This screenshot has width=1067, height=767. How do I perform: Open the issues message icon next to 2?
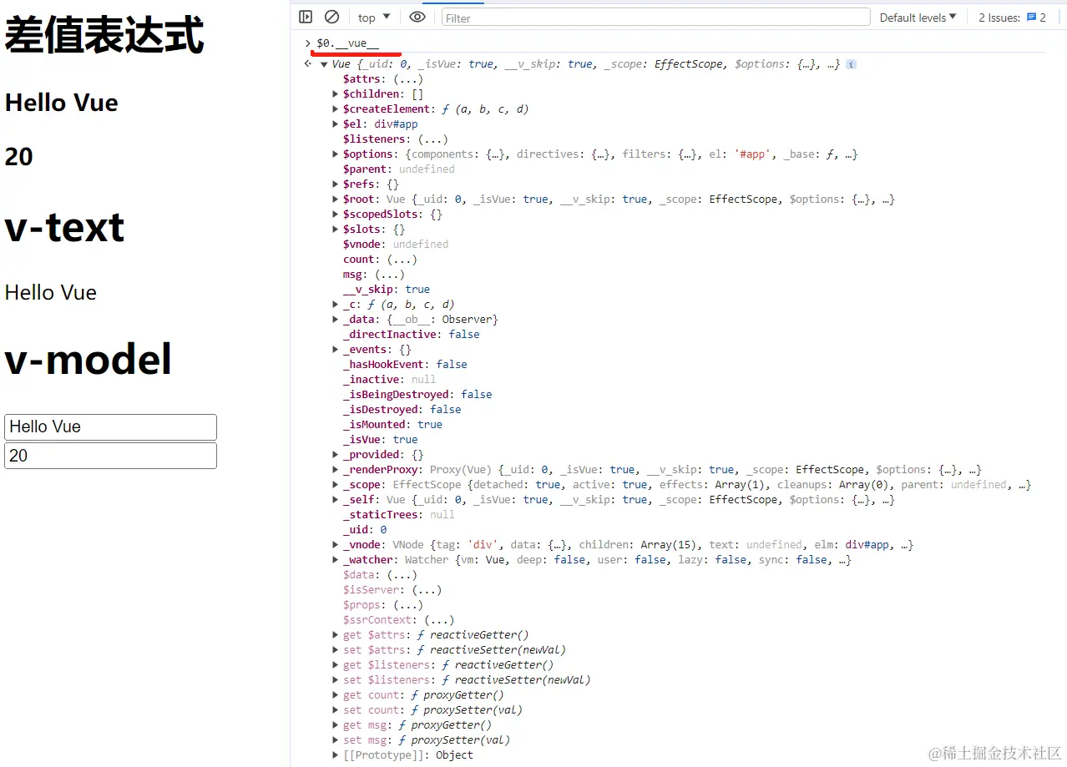pyautogui.click(x=1031, y=18)
